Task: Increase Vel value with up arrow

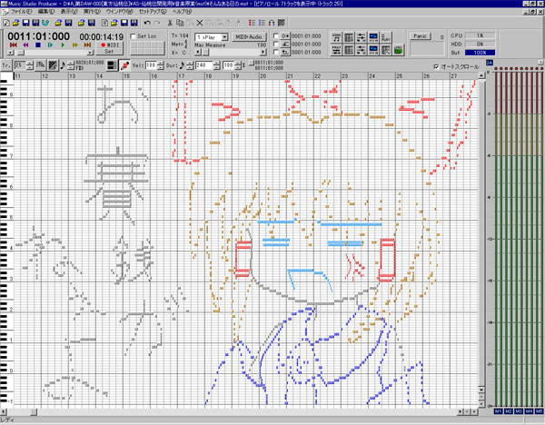Action: pyautogui.click(x=160, y=63)
